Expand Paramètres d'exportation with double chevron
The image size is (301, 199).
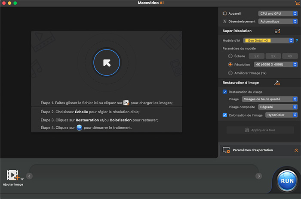tap(296, 150)
